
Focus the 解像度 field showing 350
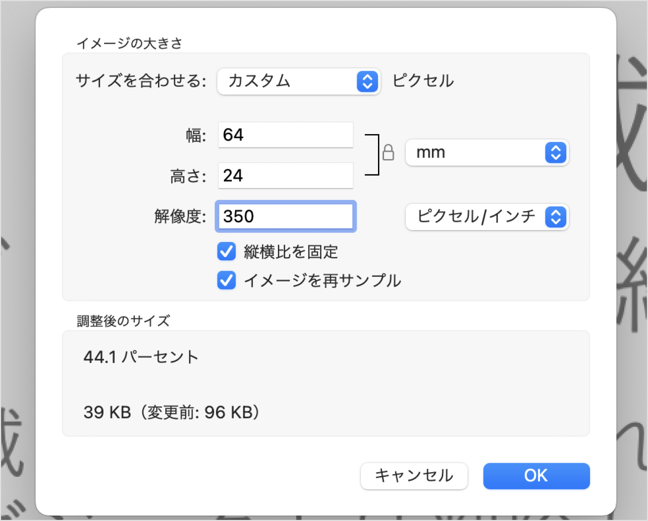coord(285,216)
